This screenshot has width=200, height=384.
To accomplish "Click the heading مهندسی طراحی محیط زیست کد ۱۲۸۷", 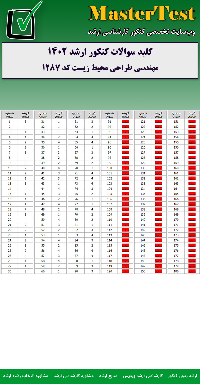I will click(x=100, y=68).
